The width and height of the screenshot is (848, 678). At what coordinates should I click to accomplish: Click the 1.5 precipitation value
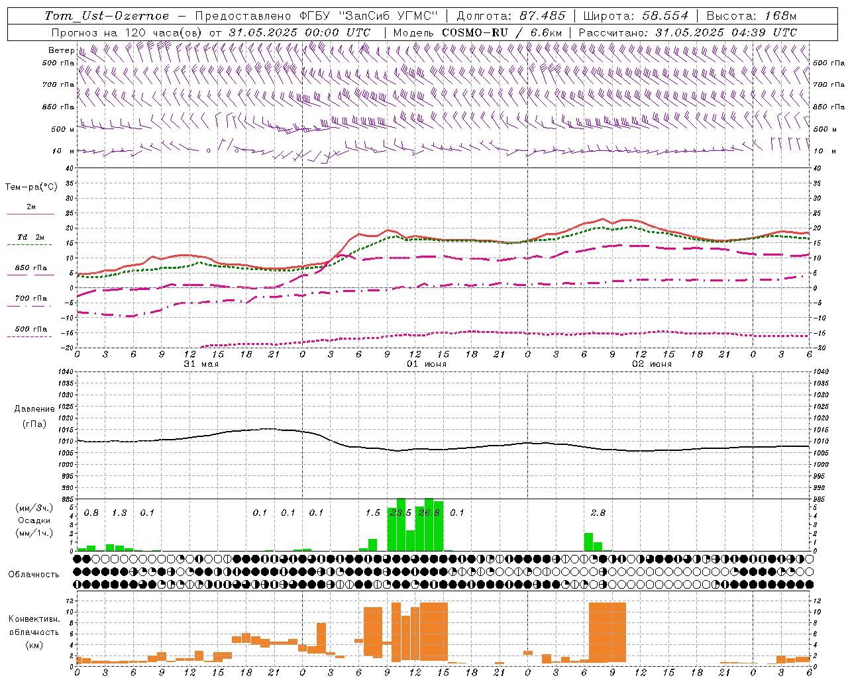click(x=373, y=513)
